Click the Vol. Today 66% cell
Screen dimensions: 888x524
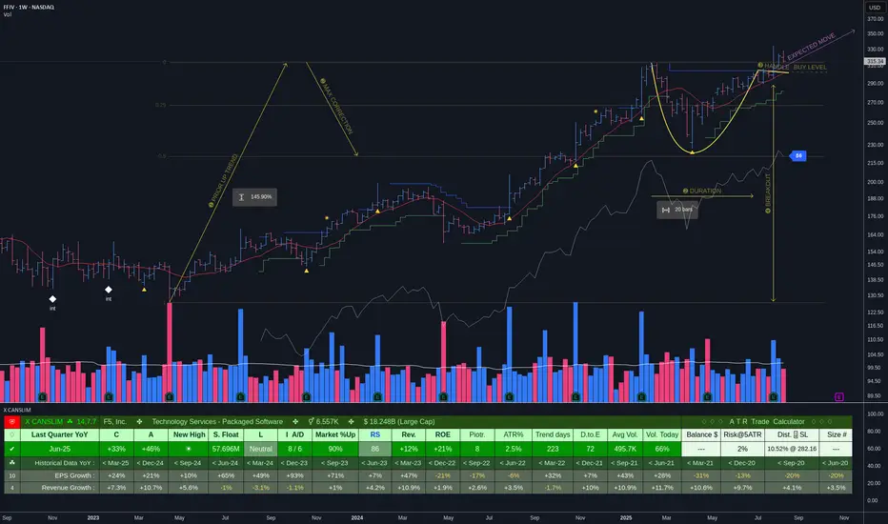pyautogui.click(x=661, y=449)
